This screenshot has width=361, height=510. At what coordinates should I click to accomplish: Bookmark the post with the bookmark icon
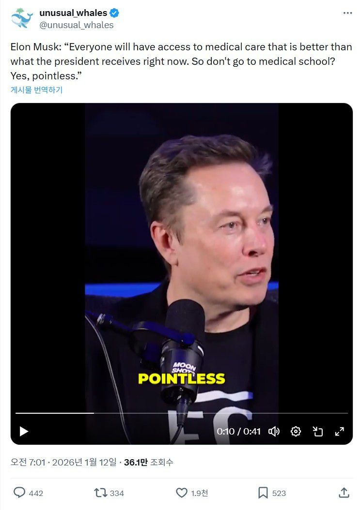click(x=263, y=493)
